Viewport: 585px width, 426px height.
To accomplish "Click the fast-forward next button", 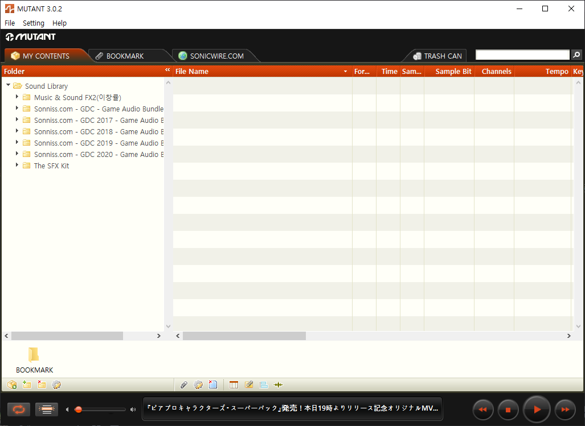I will [x=565, y=410].
